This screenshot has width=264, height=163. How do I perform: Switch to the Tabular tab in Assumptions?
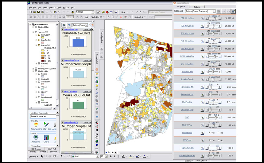tap(197, 7)
